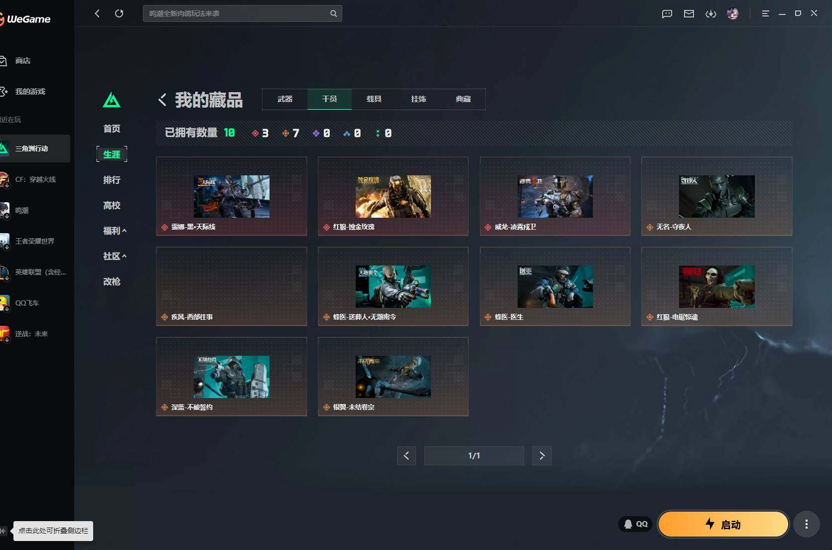Switch to 挂饰 tab
Viewport: 832px width, 550px height.
(418, 99)
